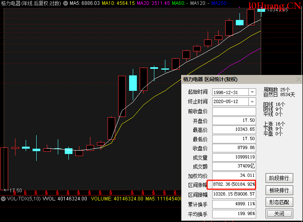This screenshot has height=222, width=303.
Task: Click the 收盘价 value 8799.86
Action: click(x=234, y=148)
